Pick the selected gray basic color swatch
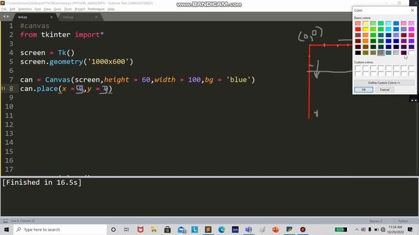The width and height of the screenshot is (419, 235). coord(381,52)
